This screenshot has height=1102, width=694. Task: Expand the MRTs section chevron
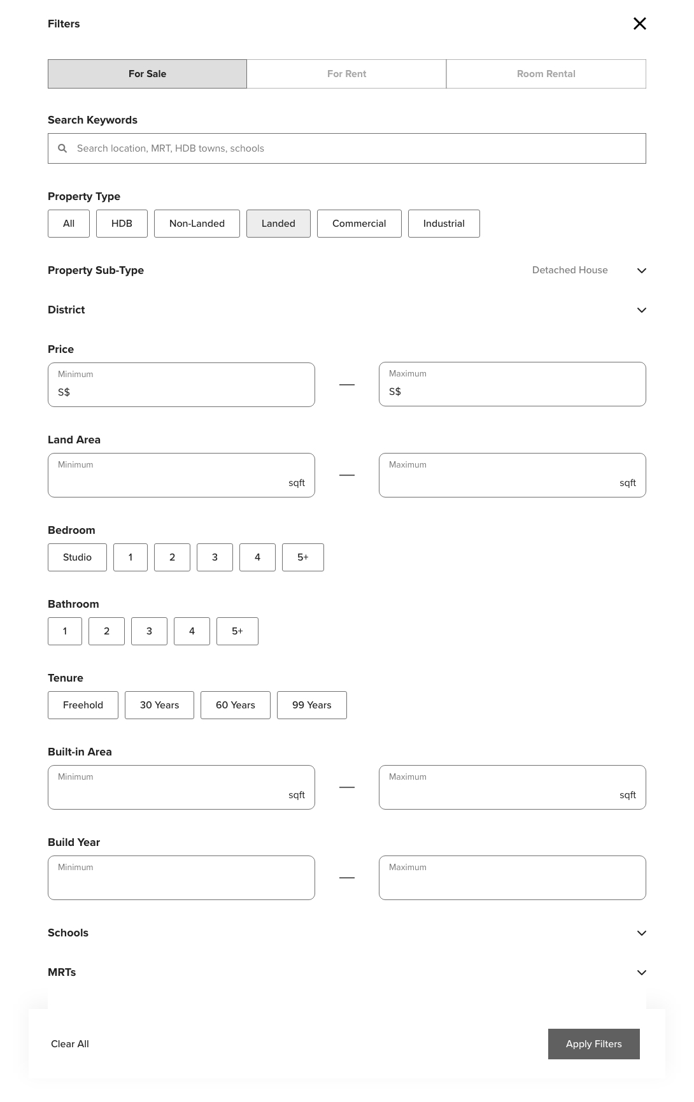pos(642,973)
